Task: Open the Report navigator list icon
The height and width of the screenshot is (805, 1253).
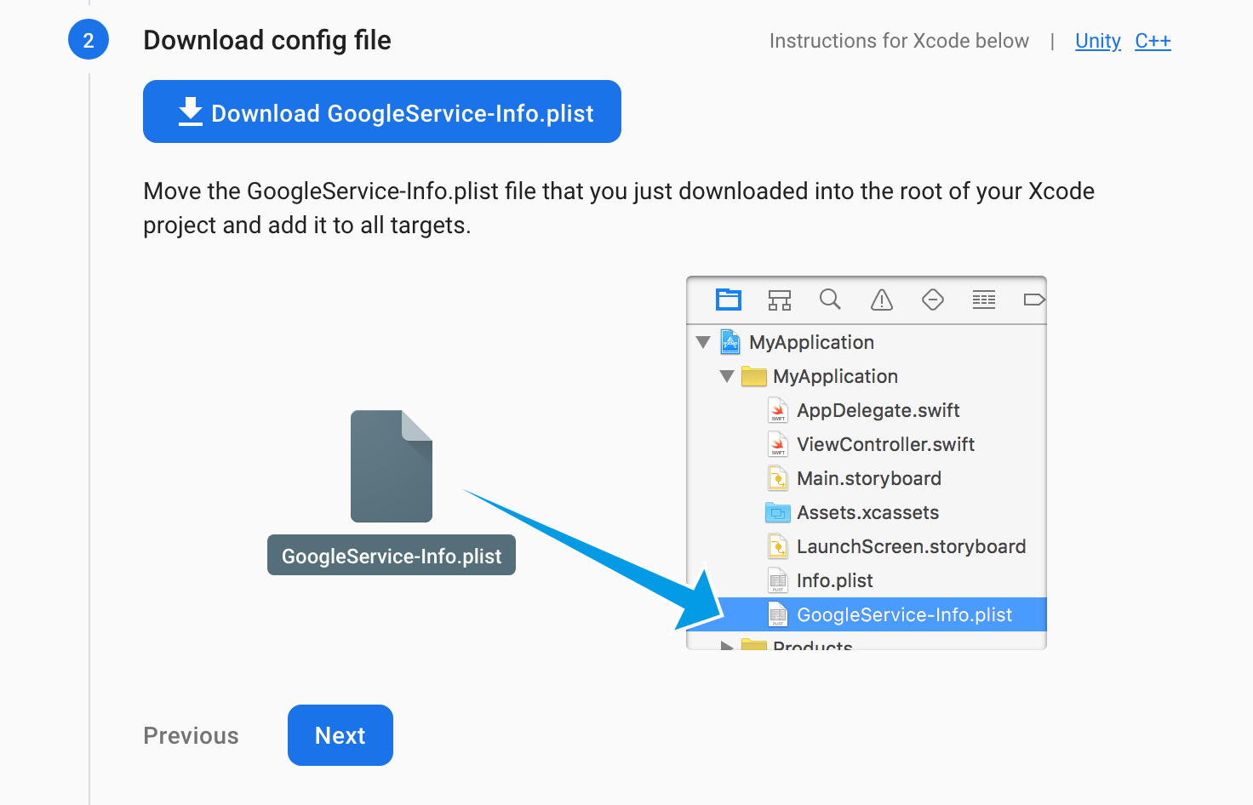Action: (x=983, y=300)
